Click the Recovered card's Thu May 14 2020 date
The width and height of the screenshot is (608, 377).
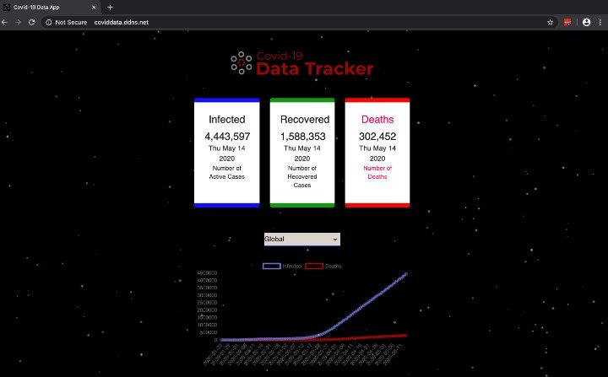coord(302,153)
